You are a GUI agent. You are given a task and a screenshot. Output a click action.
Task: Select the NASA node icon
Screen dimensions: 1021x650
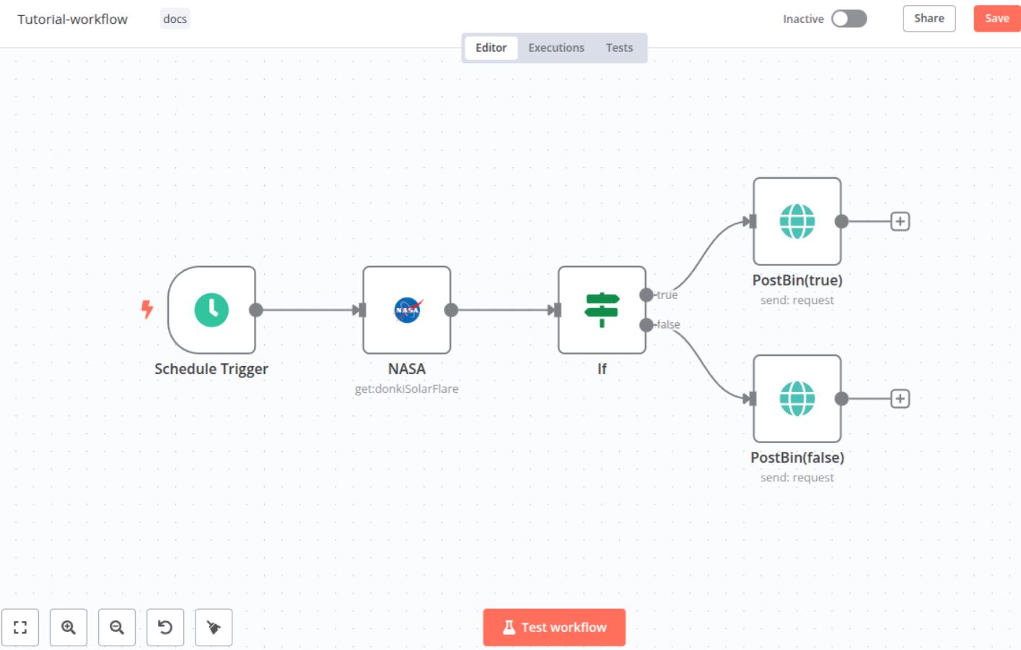click(x=407, y=310)
